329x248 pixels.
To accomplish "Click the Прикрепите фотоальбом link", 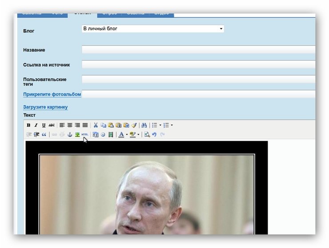I will pos(52,94).
